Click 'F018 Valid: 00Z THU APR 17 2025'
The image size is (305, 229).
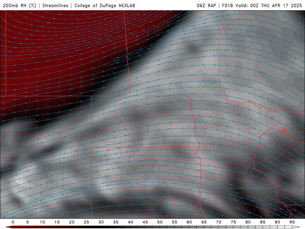tap(262, 5)
